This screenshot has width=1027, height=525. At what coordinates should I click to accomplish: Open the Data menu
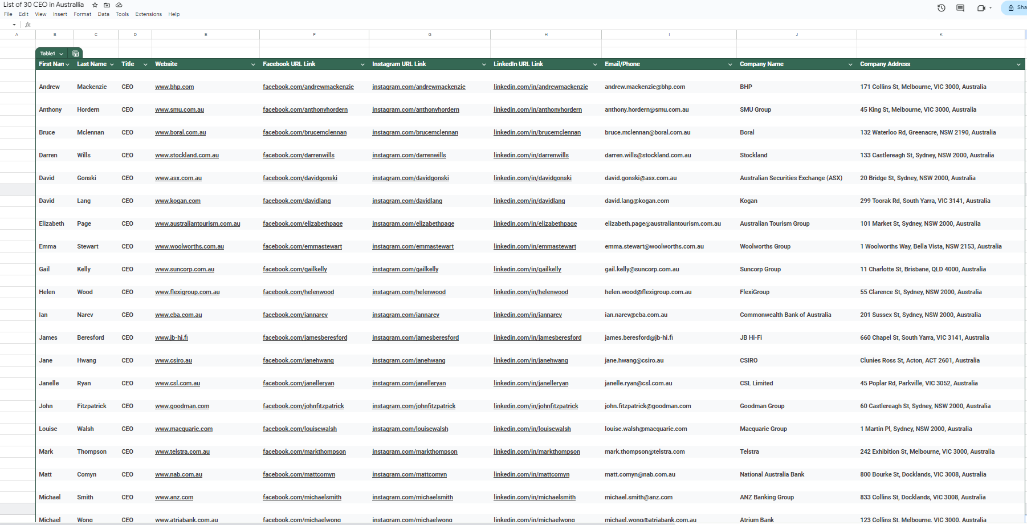click(x=103, y=14)
